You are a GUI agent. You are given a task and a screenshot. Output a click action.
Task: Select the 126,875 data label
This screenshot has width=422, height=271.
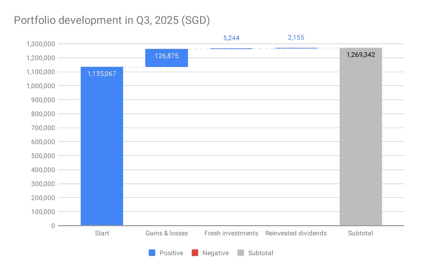166,55
